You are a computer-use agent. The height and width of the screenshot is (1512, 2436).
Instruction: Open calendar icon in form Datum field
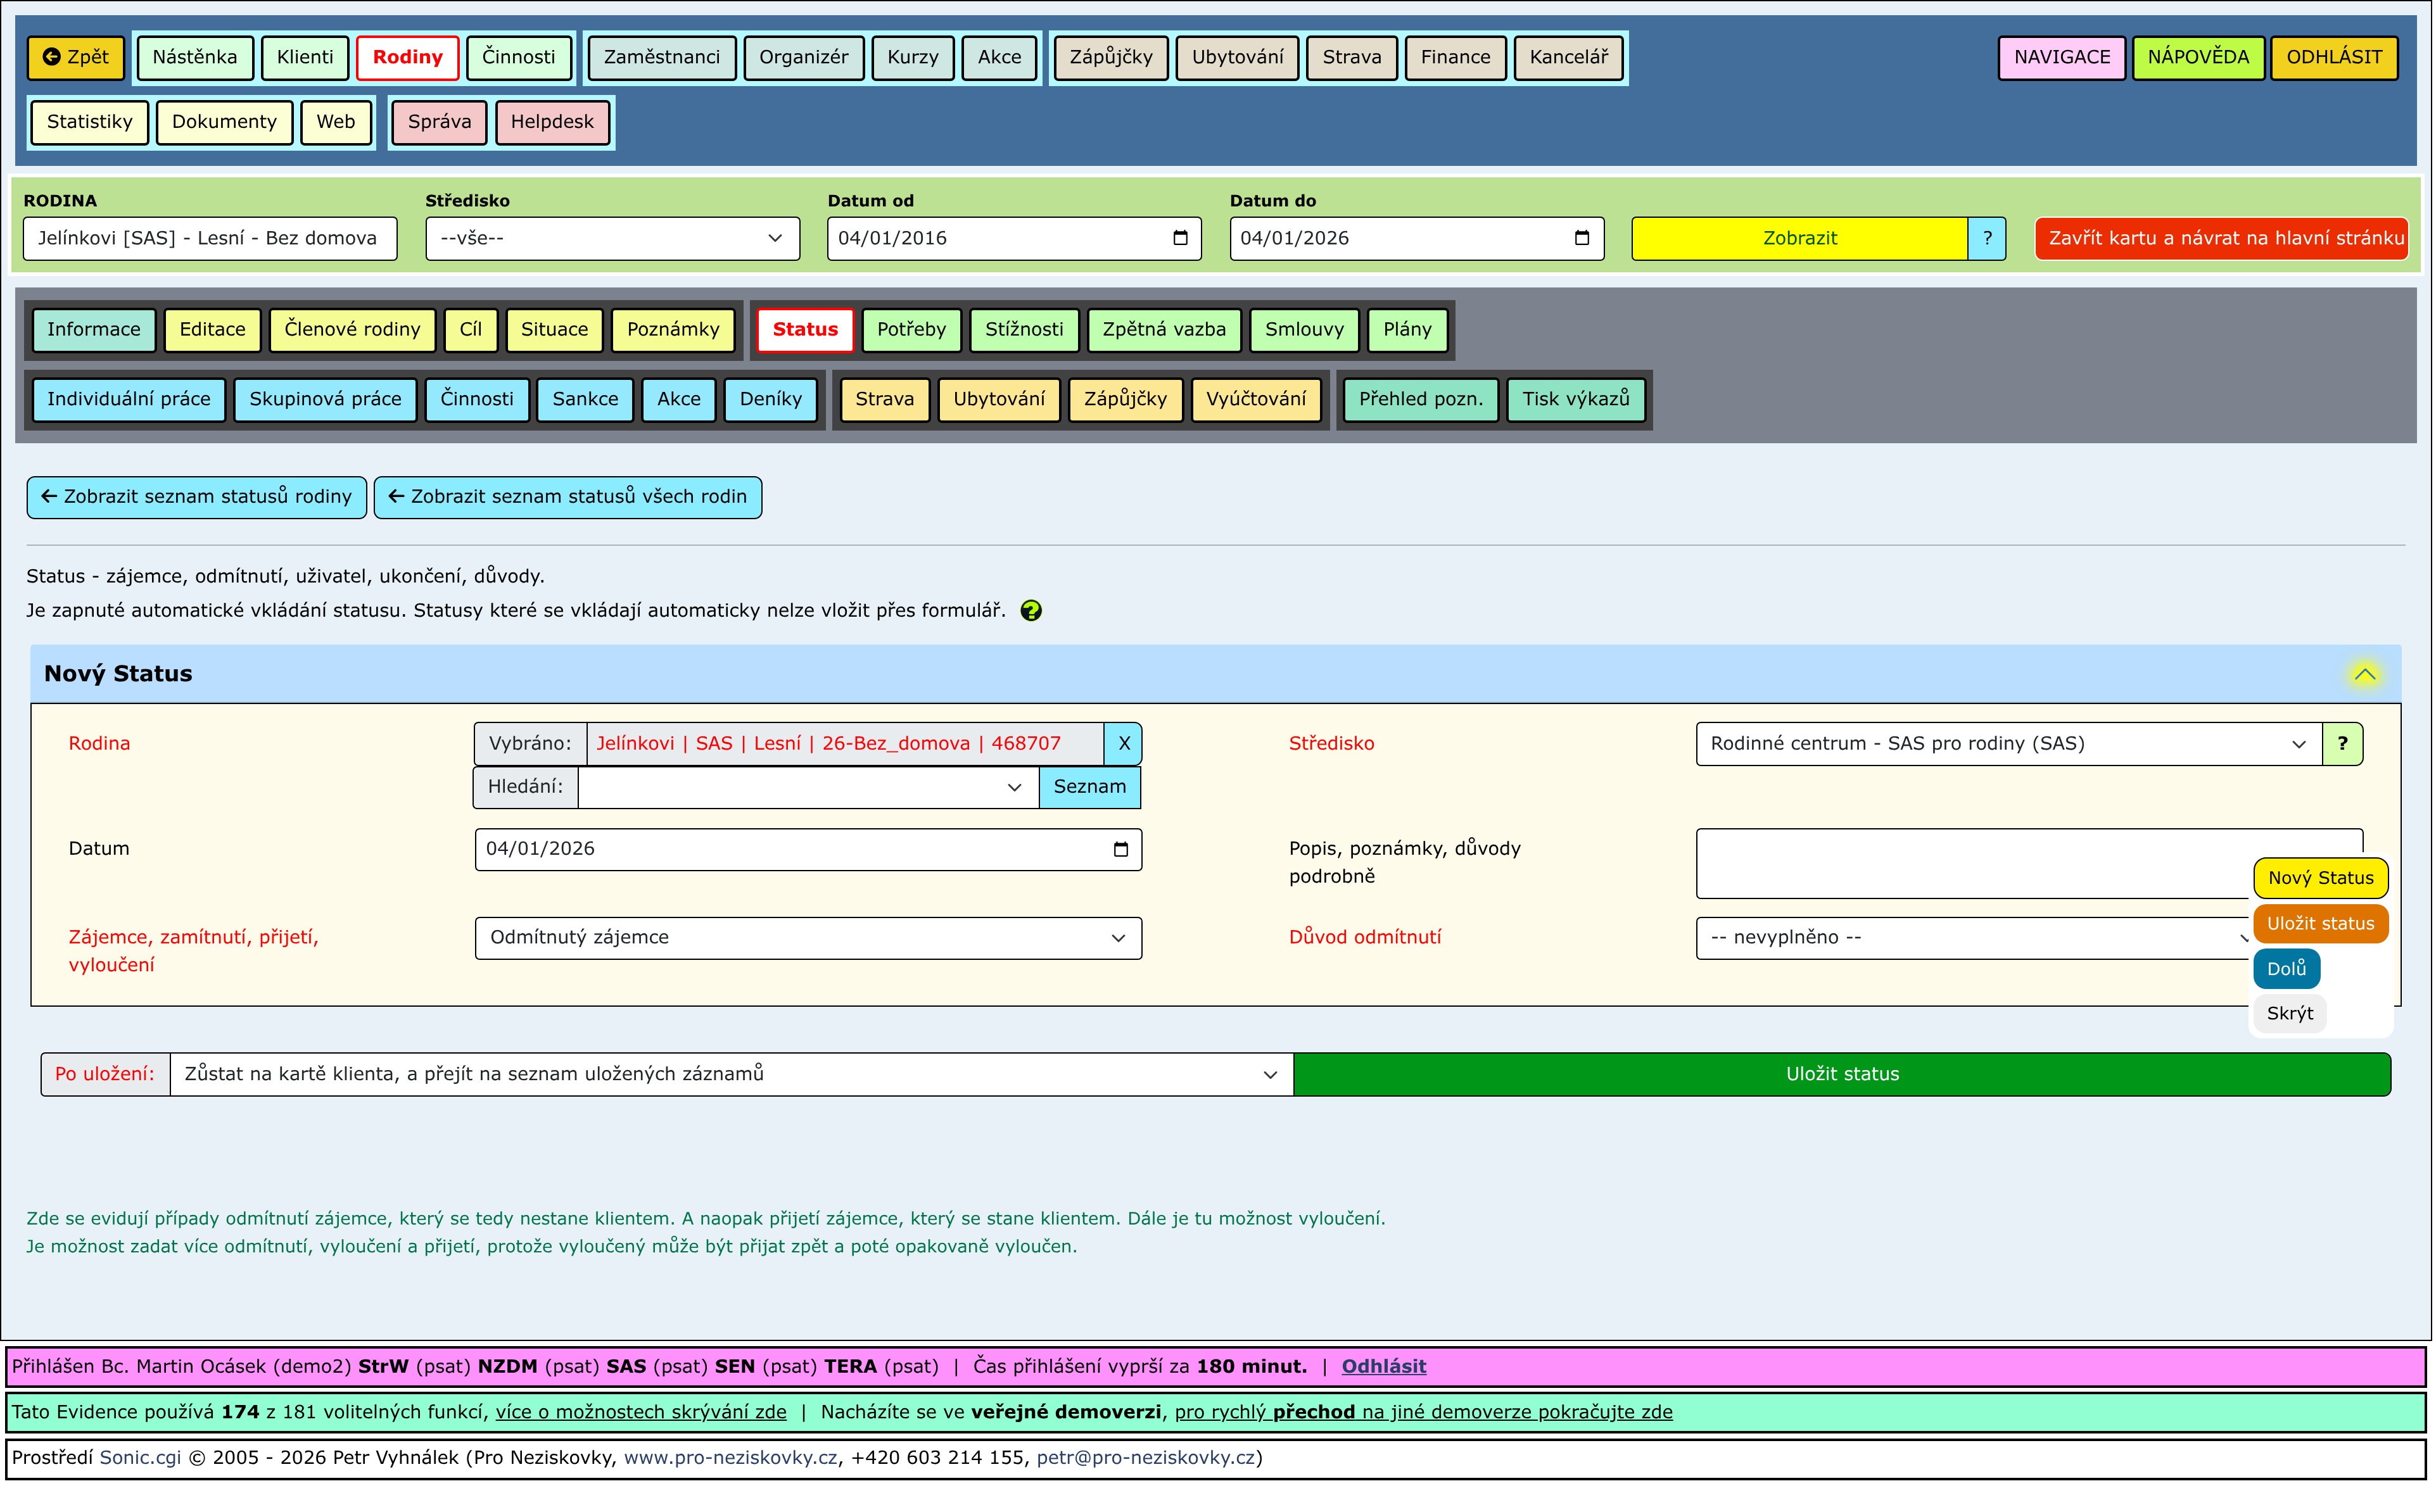pos(1120,849)
